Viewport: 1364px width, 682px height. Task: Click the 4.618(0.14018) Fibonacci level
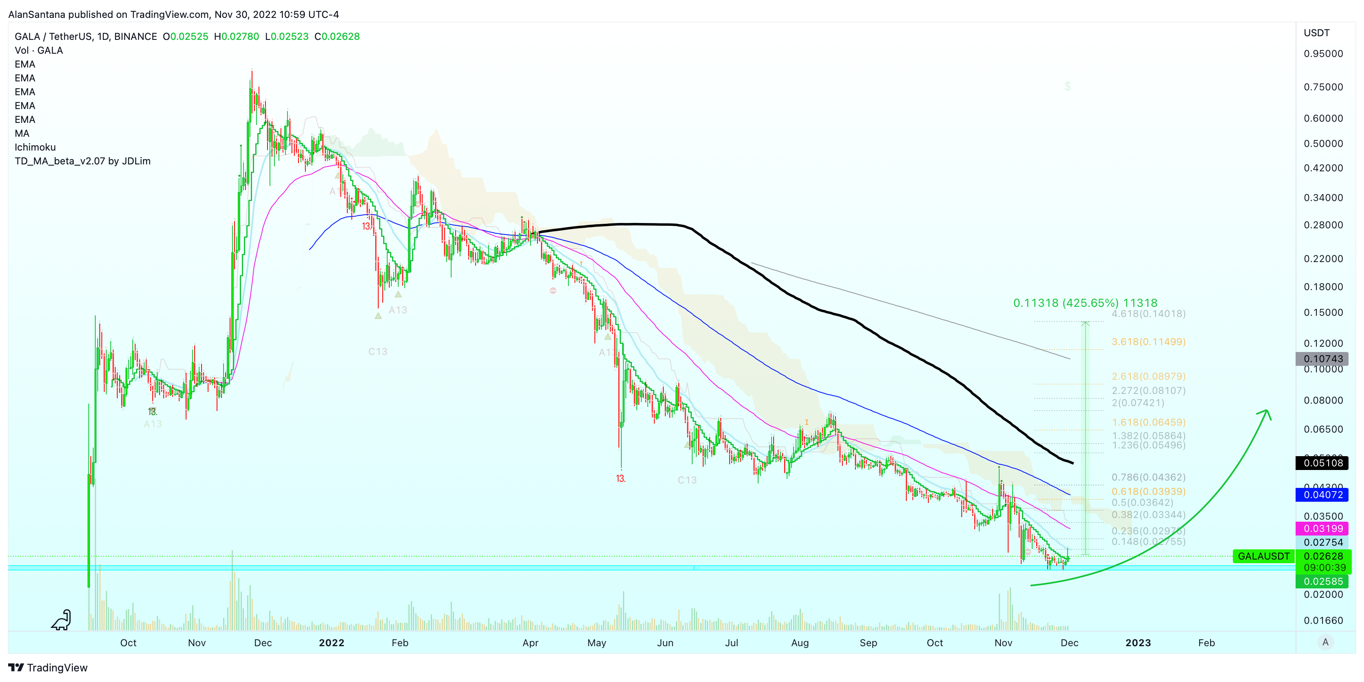click(1149, 314)
